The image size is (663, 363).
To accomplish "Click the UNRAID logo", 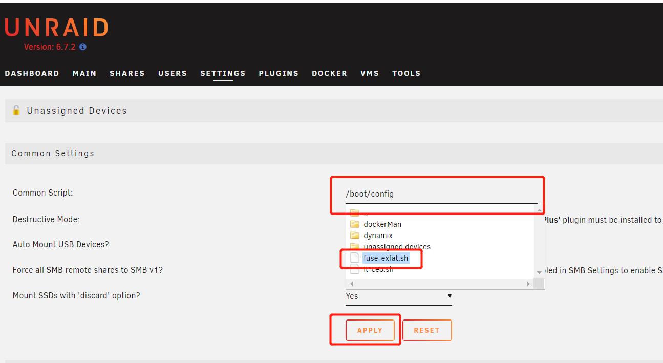I will tap(56, 27).
